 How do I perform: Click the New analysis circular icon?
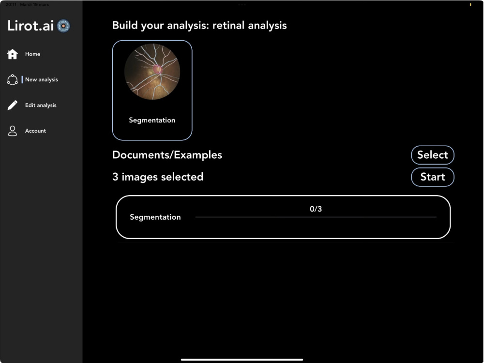point(13,80)
